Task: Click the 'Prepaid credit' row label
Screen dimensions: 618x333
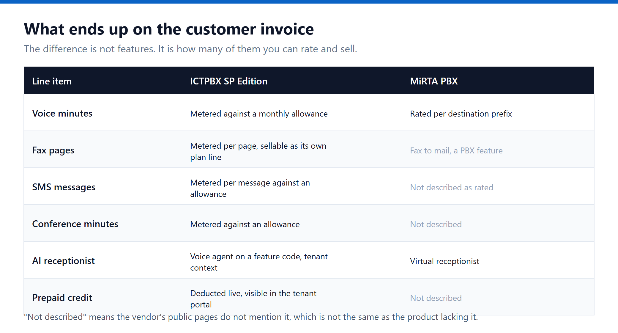Action: [62, 298]
